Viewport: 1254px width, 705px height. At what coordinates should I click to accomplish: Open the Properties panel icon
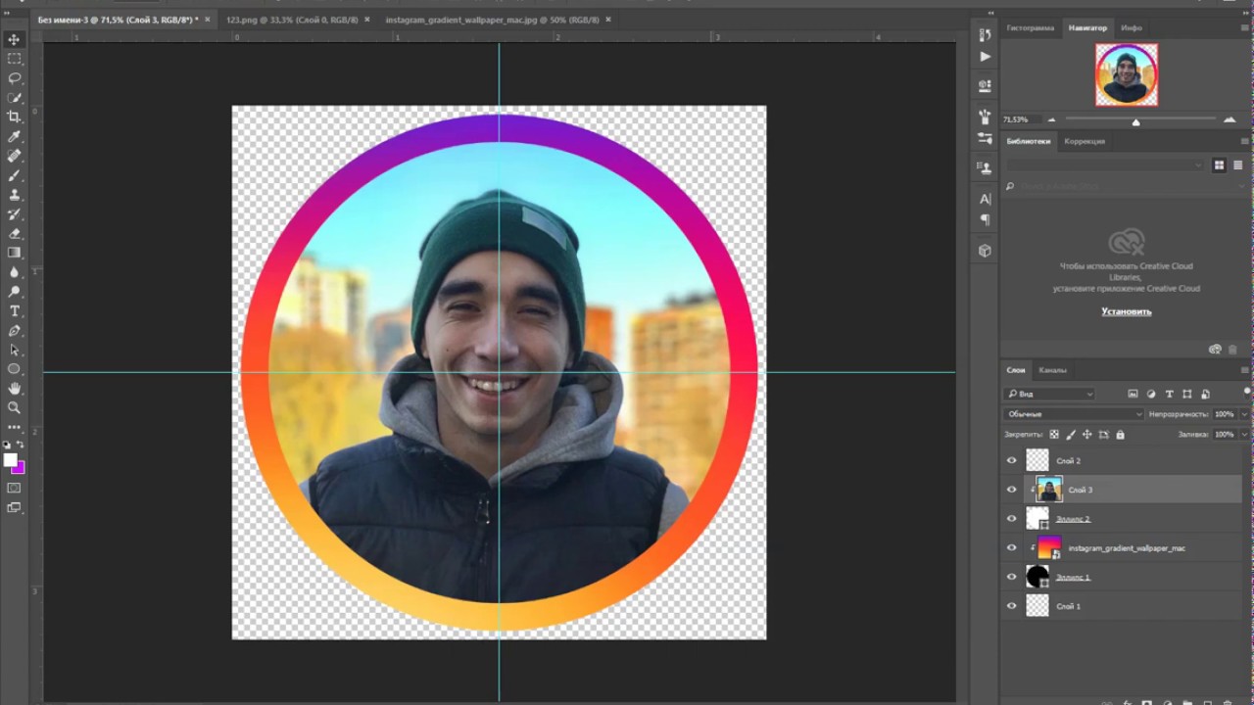985,86
